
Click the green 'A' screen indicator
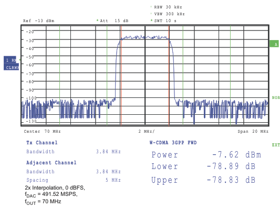point(274,44)
